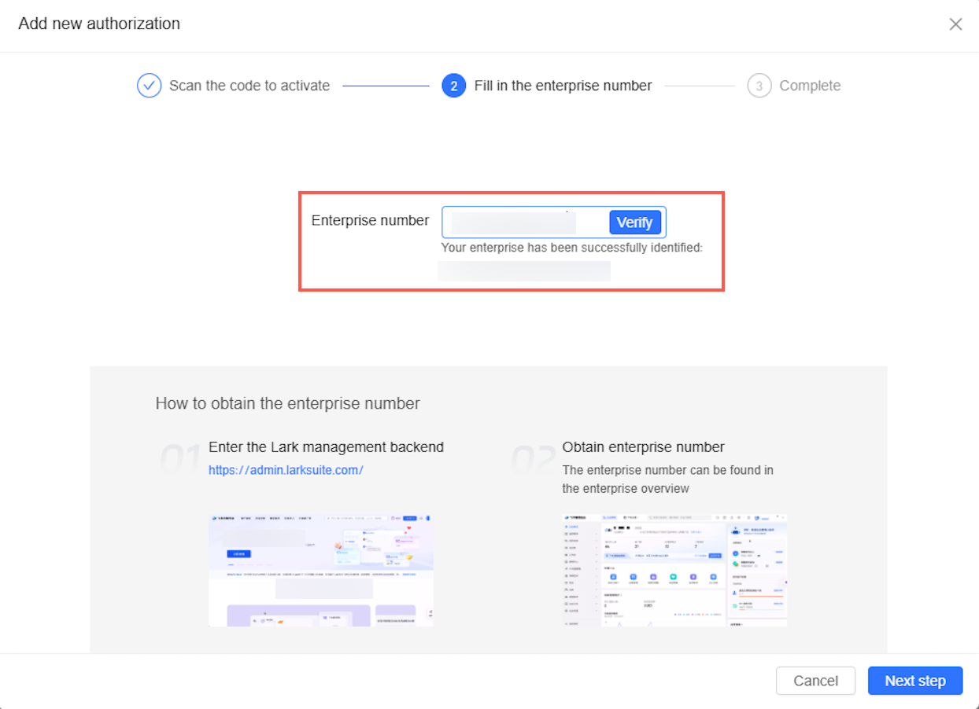Close the Add new authorization dialog
The height and width of the screenshot is (709, 979).
(x=955, y=24)
